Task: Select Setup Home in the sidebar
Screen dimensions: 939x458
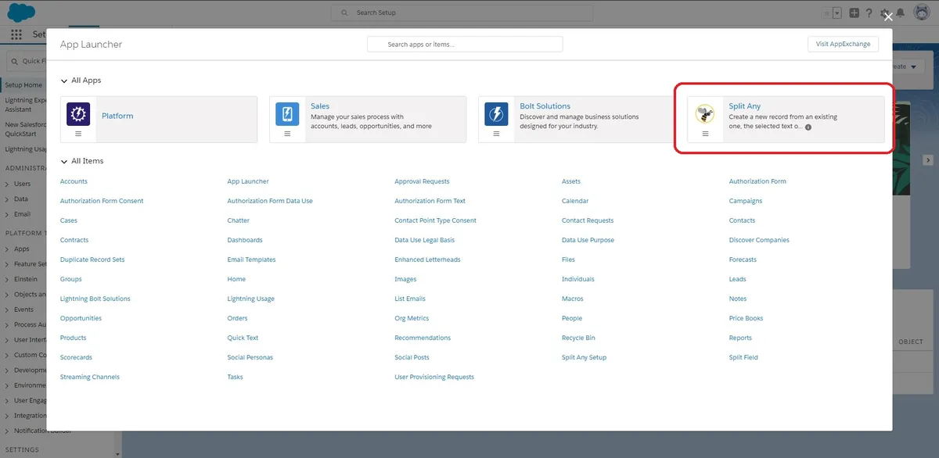Action: click(x=23, y=84)
